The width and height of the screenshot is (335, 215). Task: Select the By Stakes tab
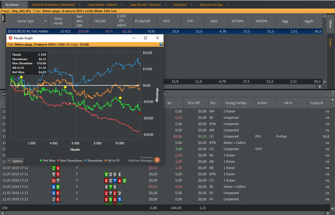pyautogui.click(x=12, y=5)
